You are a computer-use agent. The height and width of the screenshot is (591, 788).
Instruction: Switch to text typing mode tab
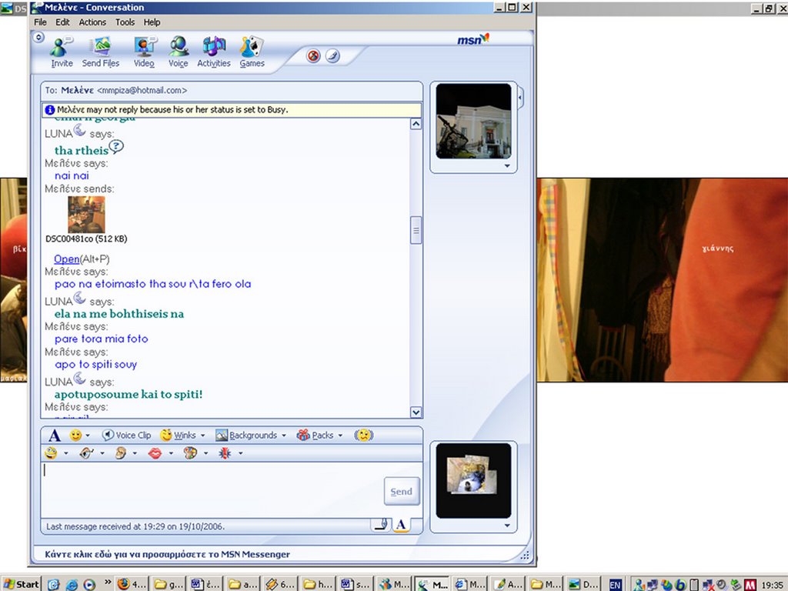coord(400,525)
